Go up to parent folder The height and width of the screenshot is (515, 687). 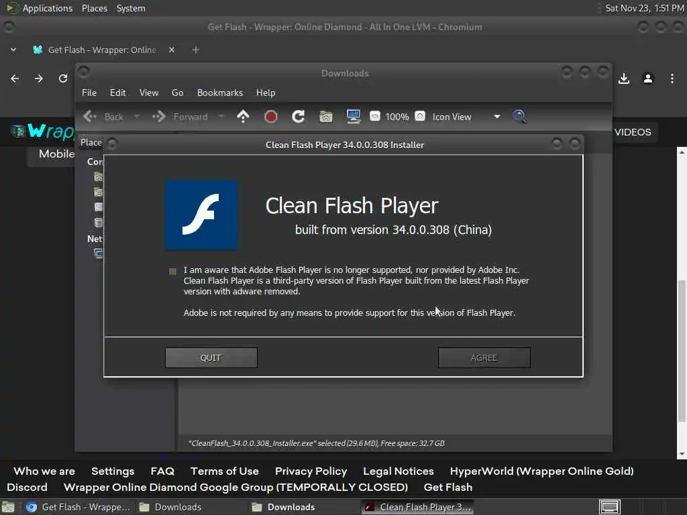[x=243, y=117]
